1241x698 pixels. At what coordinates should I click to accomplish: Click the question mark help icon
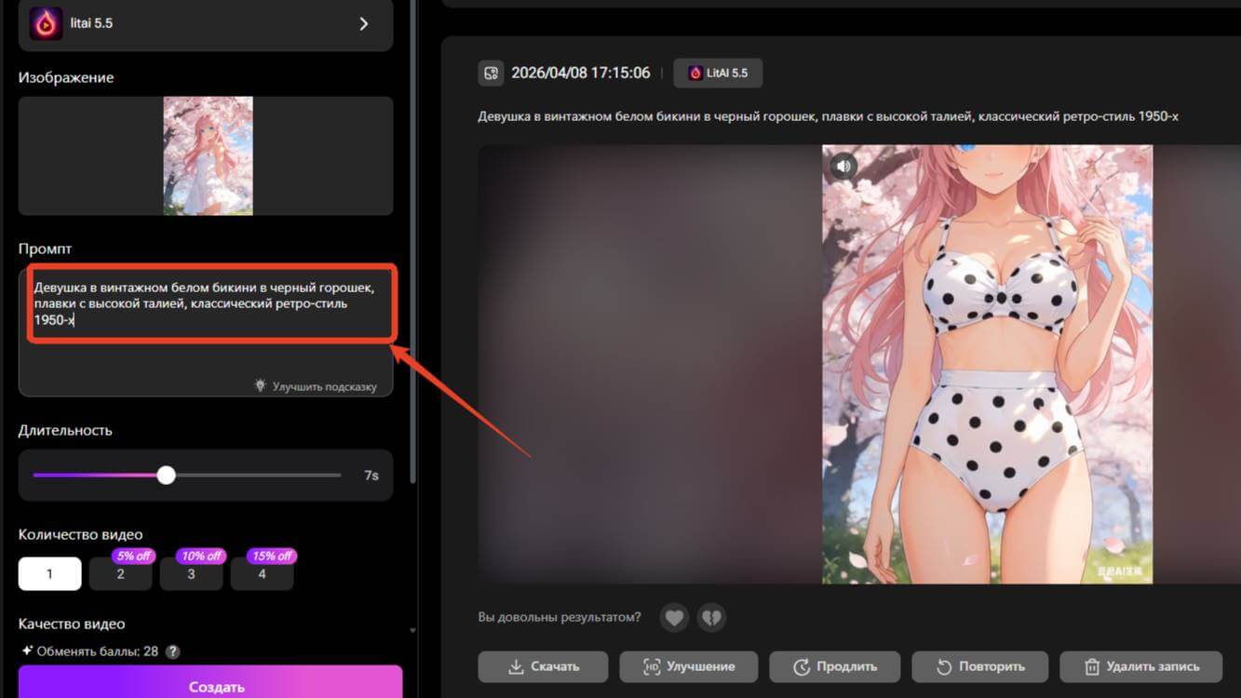(x=172, y=652)
